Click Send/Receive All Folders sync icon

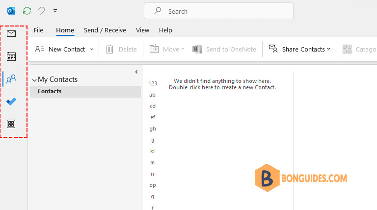tap(27, 11)
